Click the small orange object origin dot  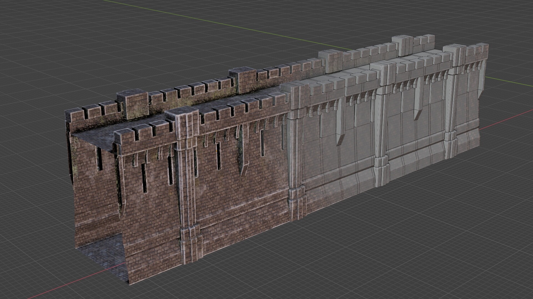216,151
